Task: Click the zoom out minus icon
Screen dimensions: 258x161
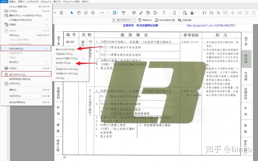Action: (x=86, y=13)
